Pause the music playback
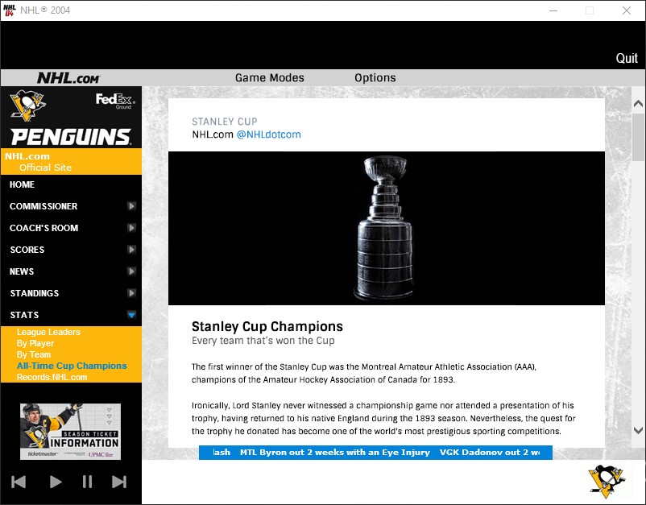This screenshot has width=646, height=505. [x=87, y=482]
